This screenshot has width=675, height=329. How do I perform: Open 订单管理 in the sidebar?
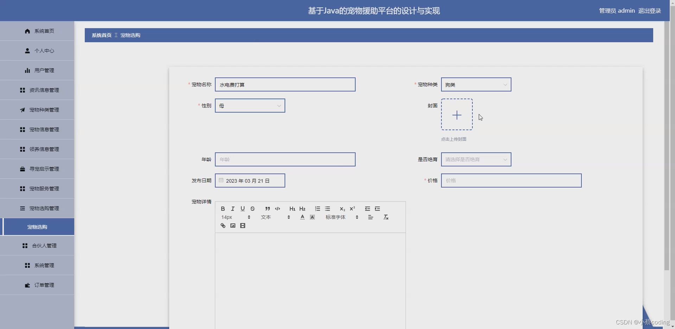(37, 285)
